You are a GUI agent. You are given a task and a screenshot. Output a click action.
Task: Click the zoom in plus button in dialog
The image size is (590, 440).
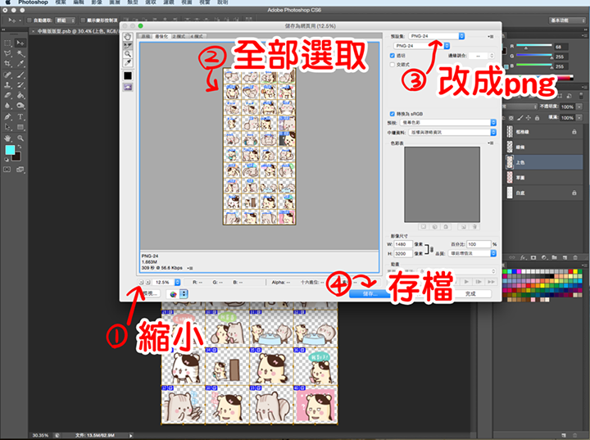coord(147,283)
